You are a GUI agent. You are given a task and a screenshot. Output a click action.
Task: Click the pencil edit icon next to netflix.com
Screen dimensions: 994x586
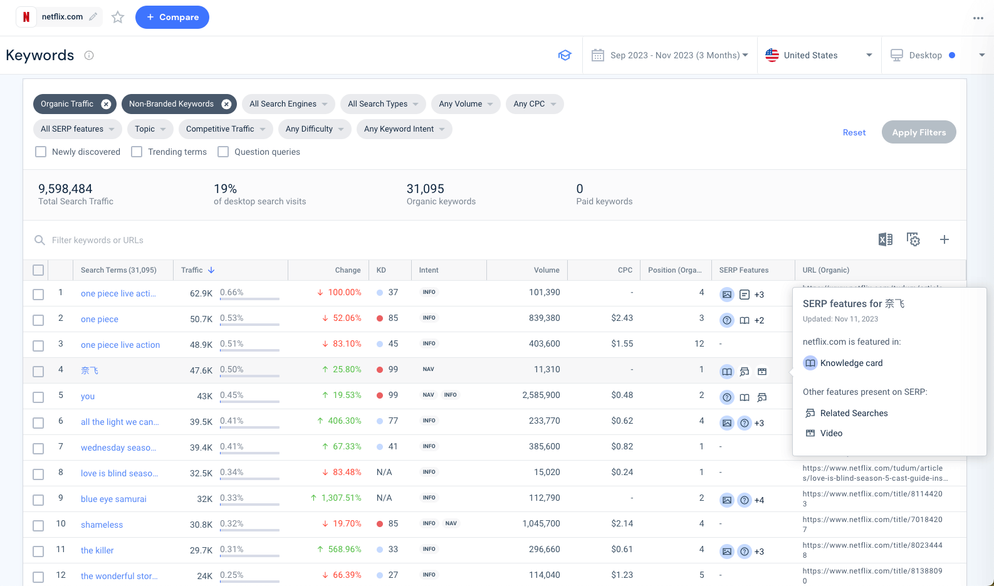[93, 17]
